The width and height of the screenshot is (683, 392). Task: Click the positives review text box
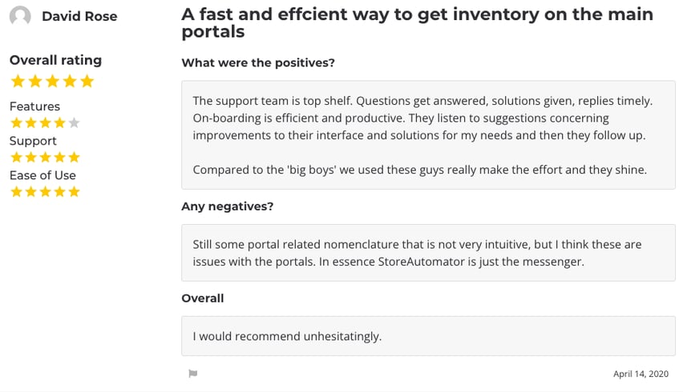(x=428, y=134)
